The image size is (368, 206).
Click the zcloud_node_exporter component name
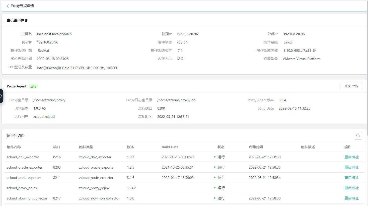pyautogui.click(x=24, y=178)
